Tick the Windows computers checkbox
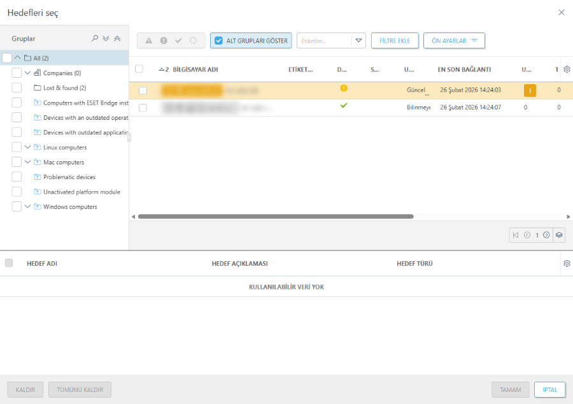The image size is (573, 404). 17,206
